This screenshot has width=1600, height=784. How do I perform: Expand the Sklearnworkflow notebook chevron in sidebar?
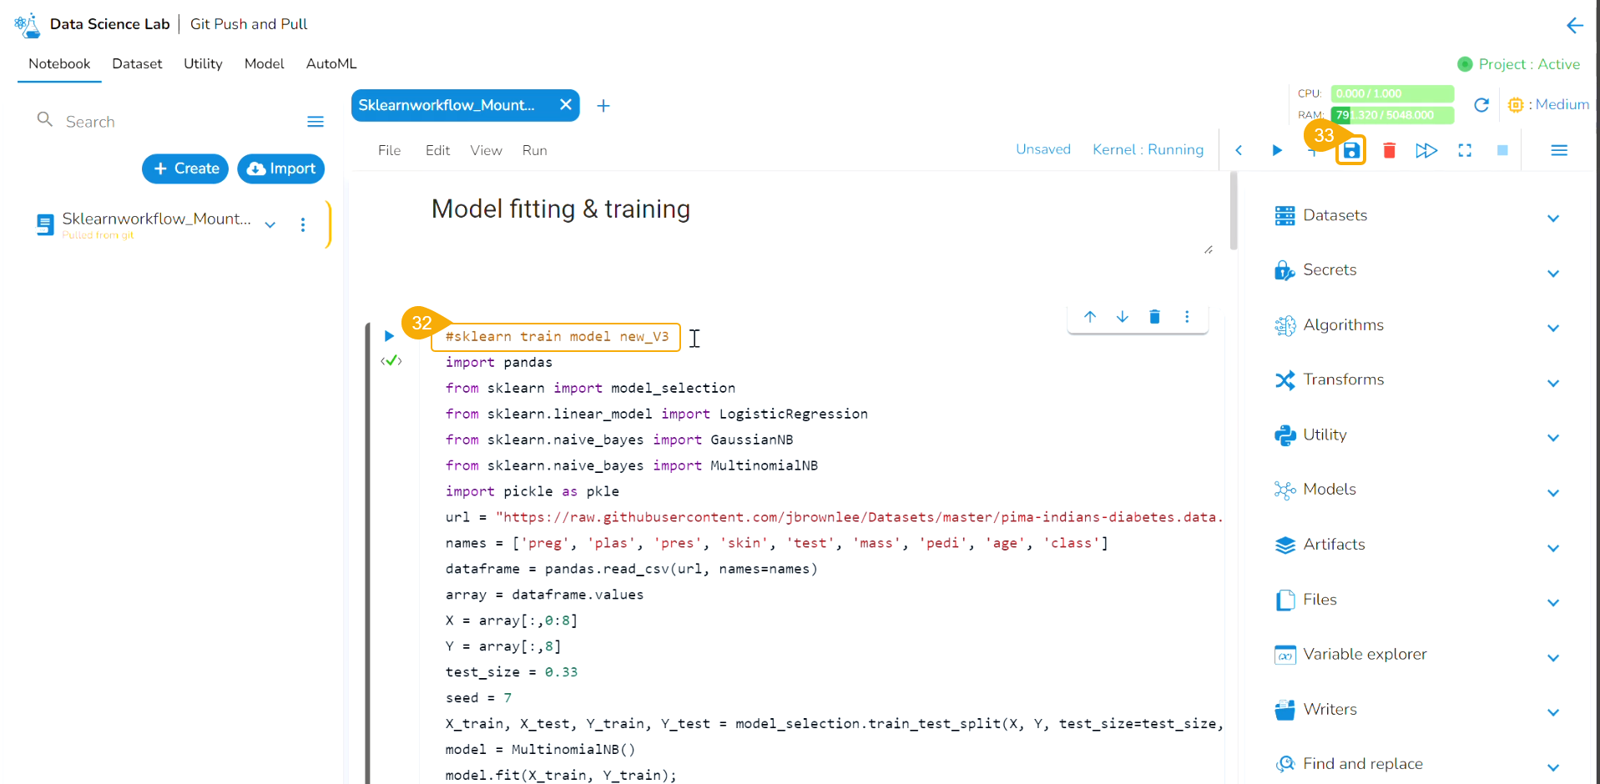point(270,224)
